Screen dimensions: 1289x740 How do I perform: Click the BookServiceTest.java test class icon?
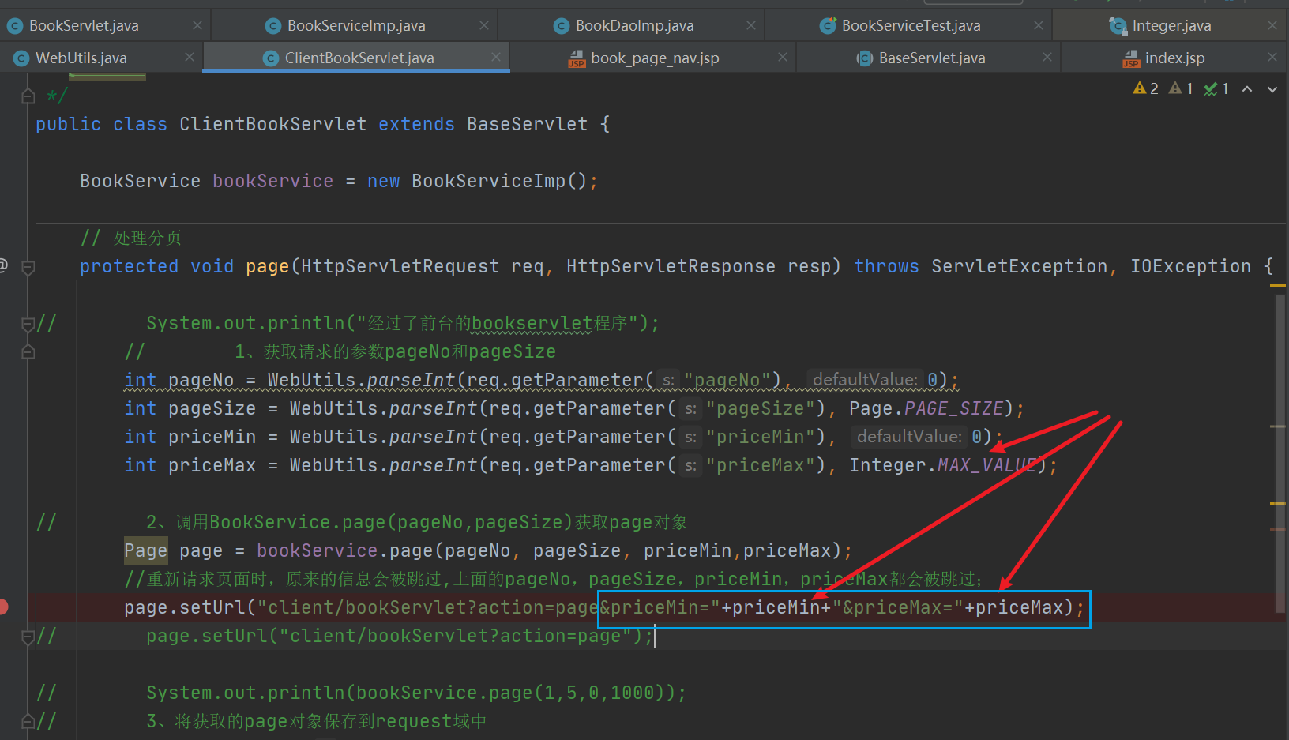[828, 26]
